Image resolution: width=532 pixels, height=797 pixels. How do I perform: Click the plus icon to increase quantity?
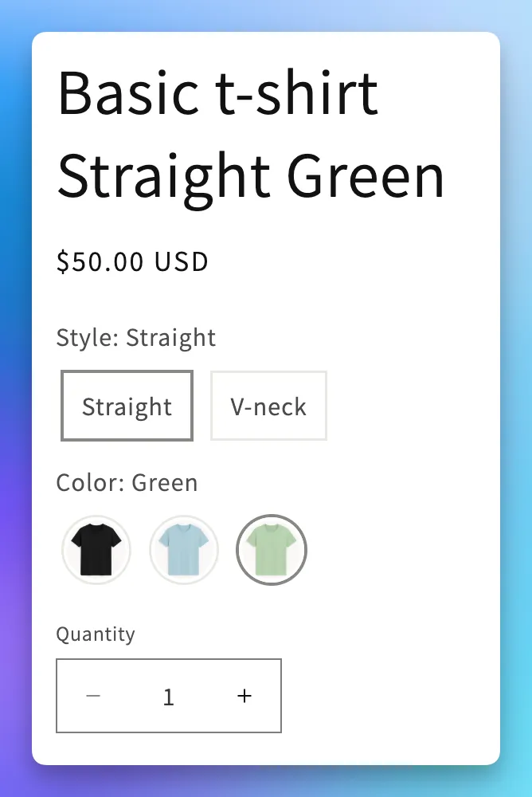(x=244, y=696)
